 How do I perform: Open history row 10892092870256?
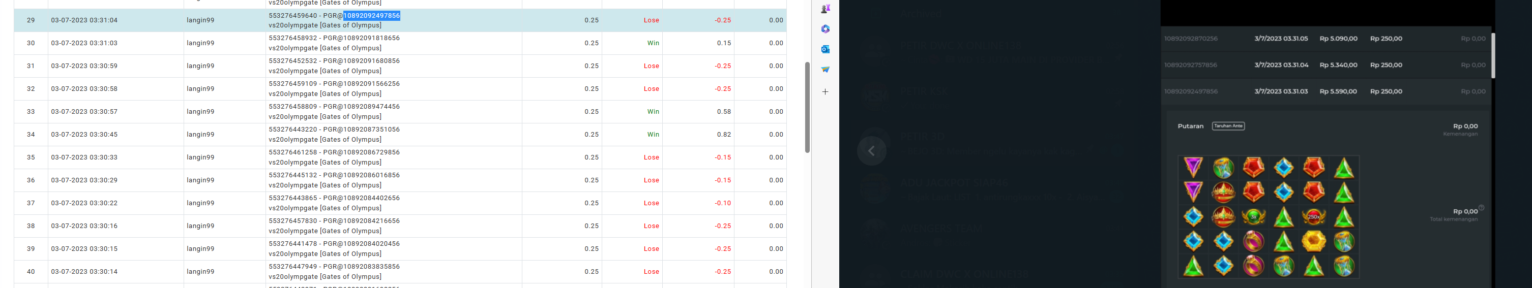(1325, 39)
